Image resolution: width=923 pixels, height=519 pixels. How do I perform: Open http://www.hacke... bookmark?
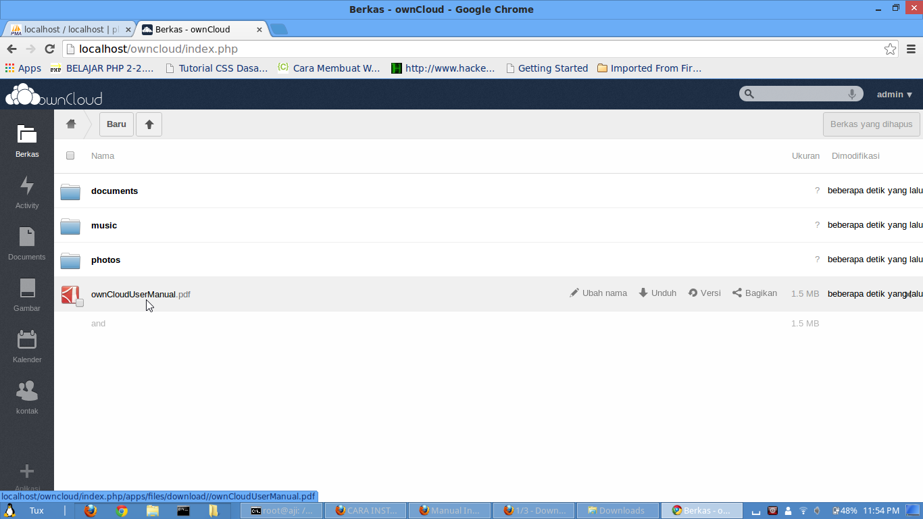pyautogui.click(x=443, y=68)
